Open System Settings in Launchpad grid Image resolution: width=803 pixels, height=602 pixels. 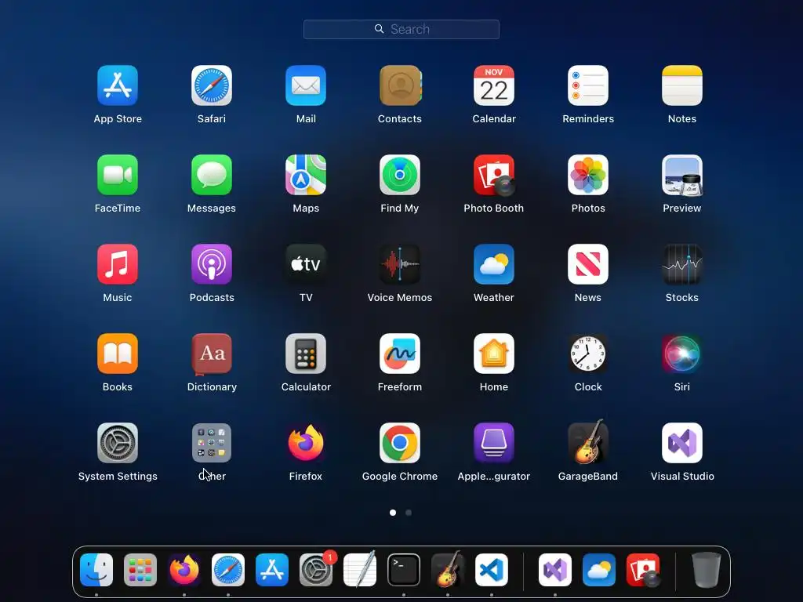118,443
